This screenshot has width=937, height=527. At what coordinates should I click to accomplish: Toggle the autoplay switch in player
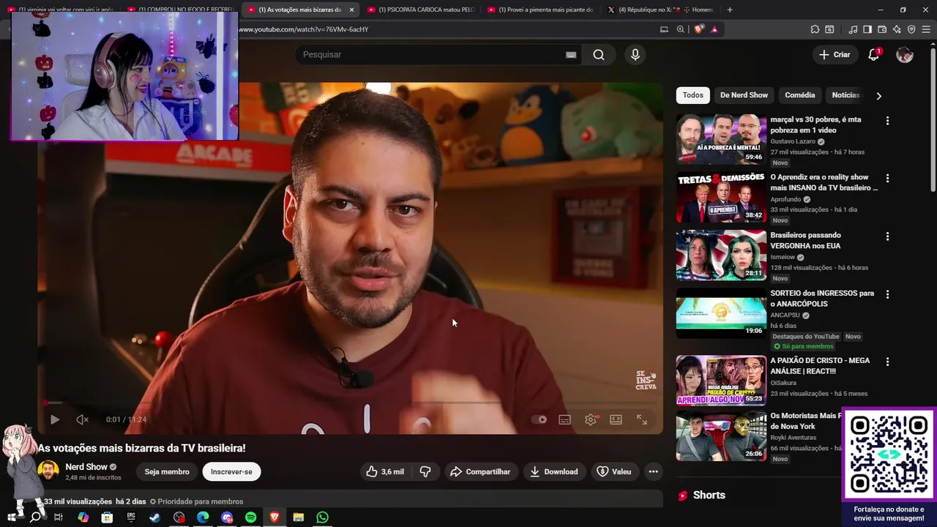[540, 419]
